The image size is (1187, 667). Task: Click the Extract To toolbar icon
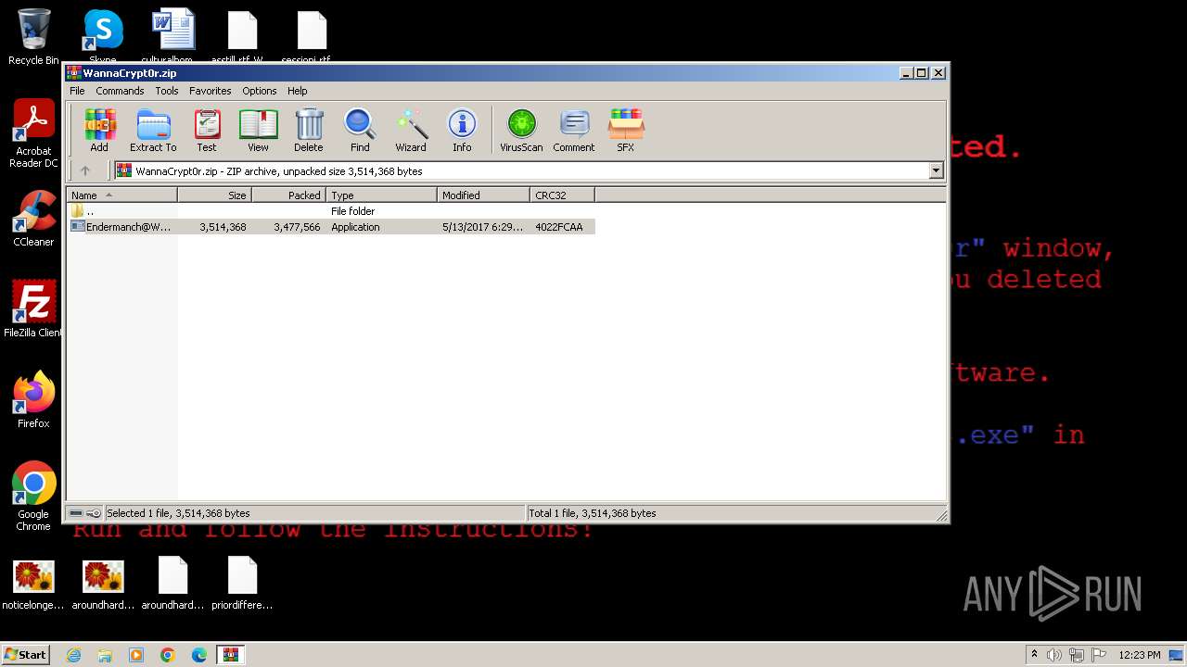point(153,130)
